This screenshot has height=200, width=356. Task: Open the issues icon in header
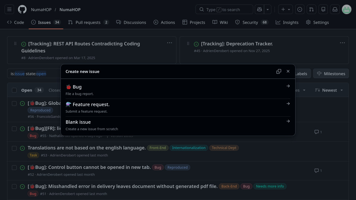300,9
